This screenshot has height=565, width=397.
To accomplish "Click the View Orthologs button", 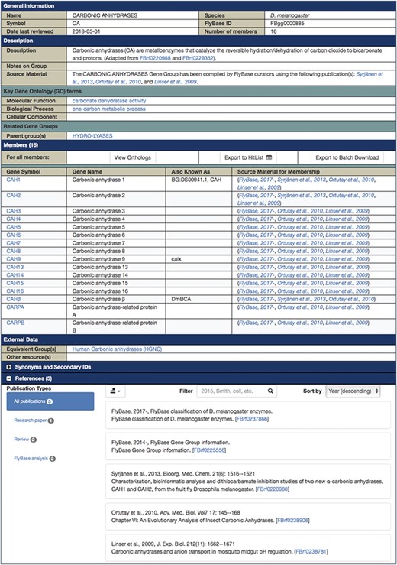I will click(x=132, y=157).
